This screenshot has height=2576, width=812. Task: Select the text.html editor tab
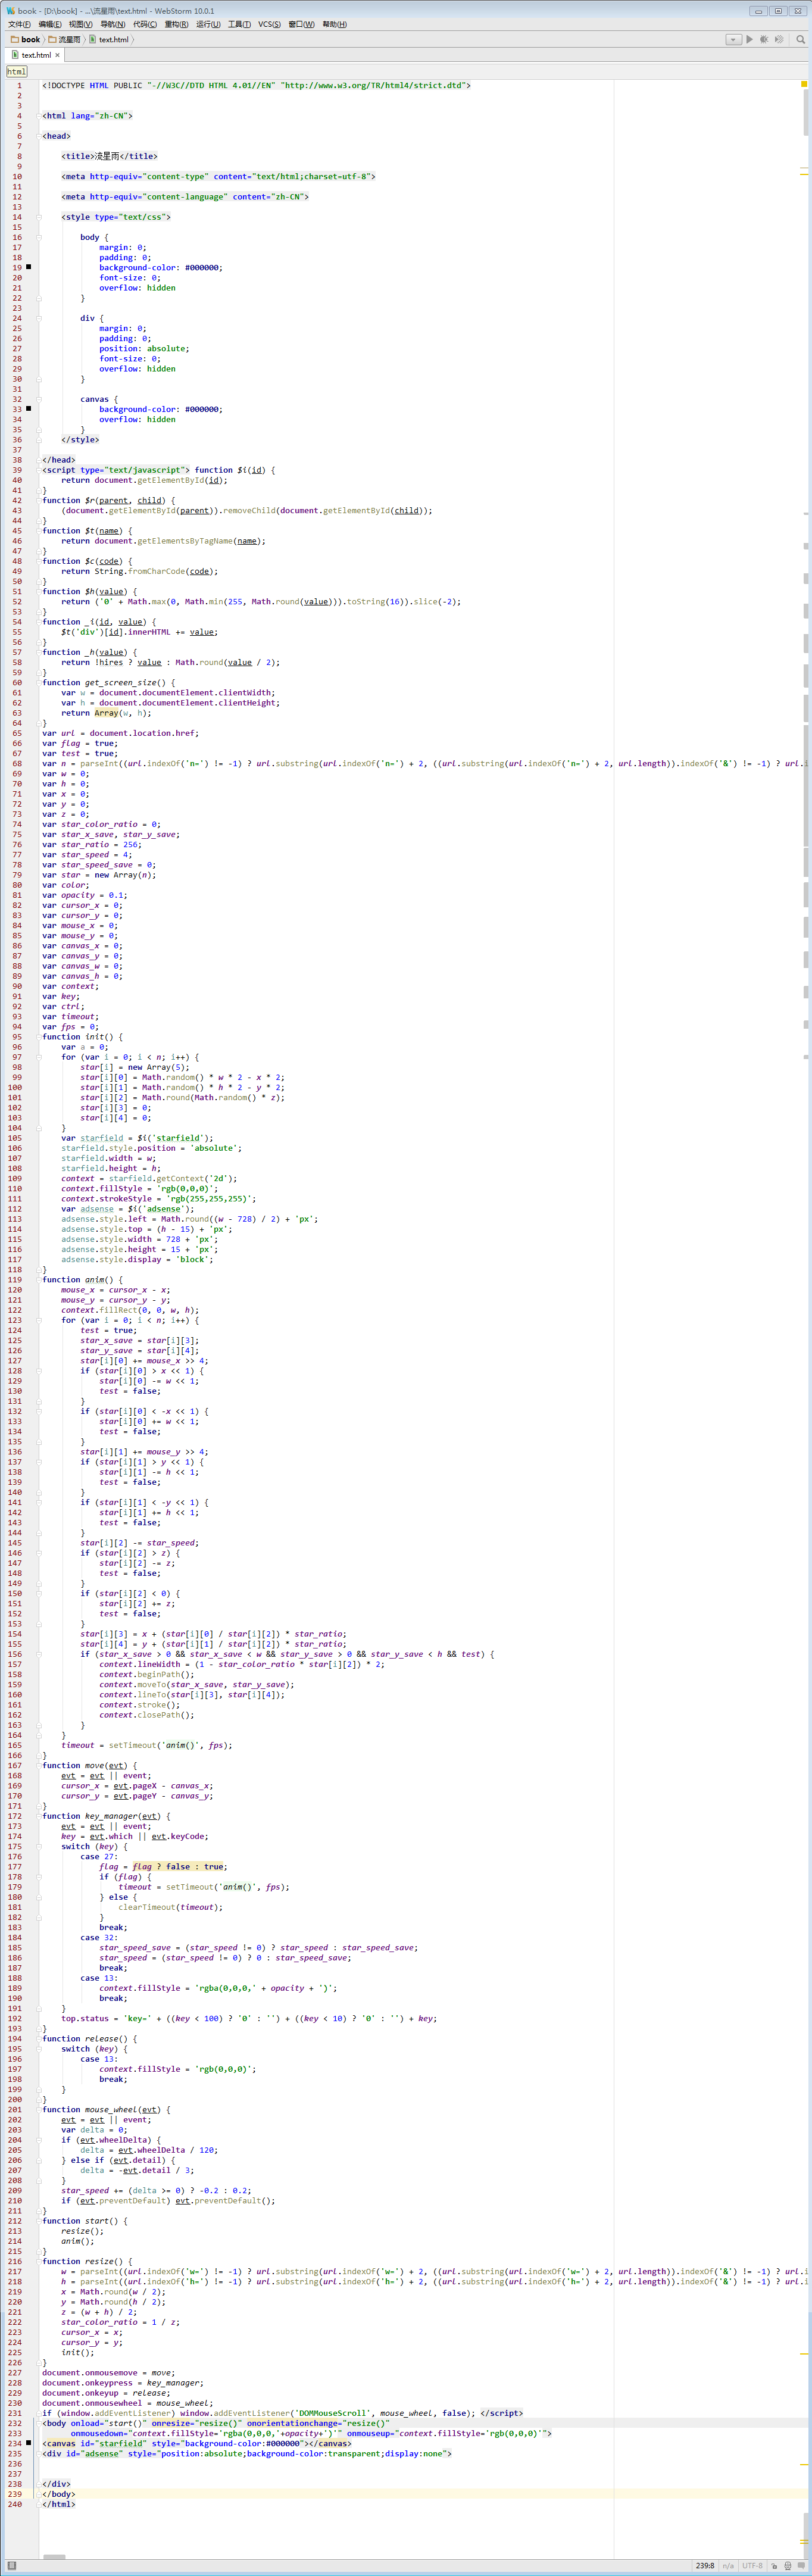(36, 55)
